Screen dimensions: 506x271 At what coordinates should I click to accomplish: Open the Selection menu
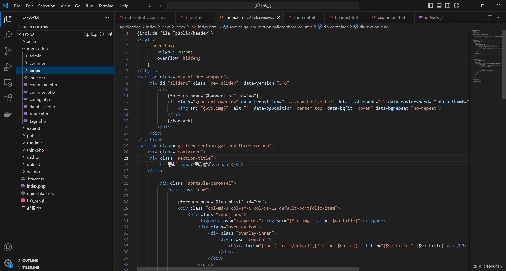[x=47, y=6]
